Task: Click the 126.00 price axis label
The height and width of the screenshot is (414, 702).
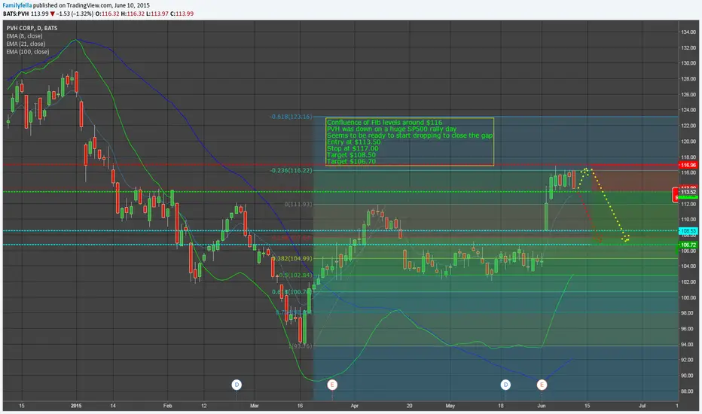Action: 688,94
